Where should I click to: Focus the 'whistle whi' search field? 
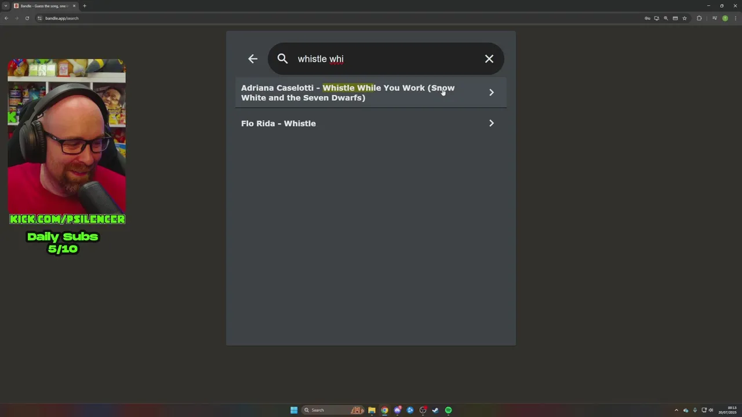(x=385, y=58)
